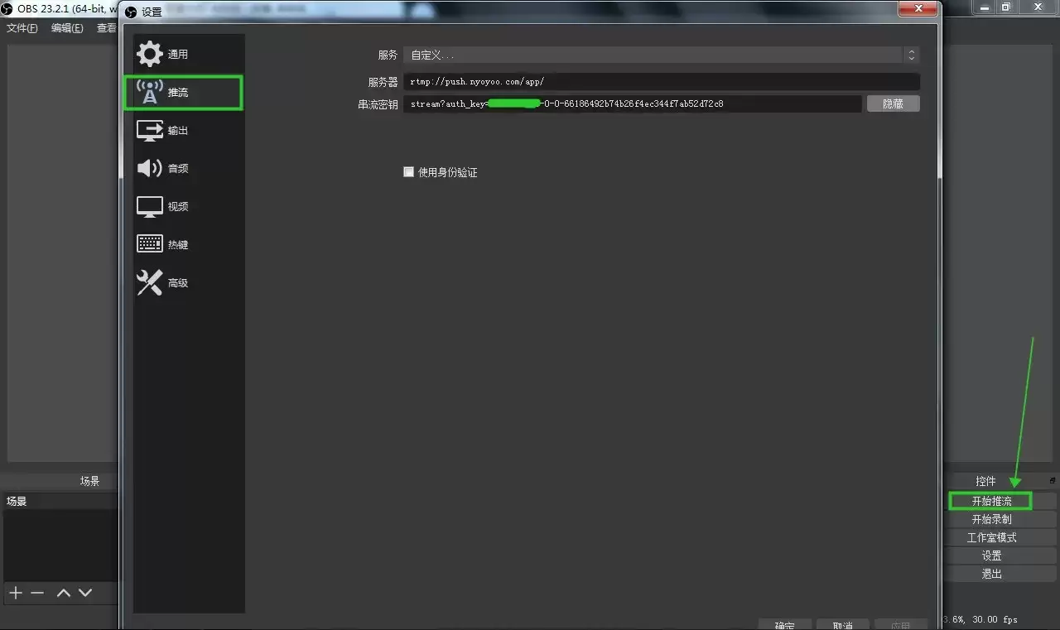The width and height of the screenshot is (1060, 630).
Task: Toggle 工作室模式 studio mode
Action: pyautogui.click(x=991, y=538)
